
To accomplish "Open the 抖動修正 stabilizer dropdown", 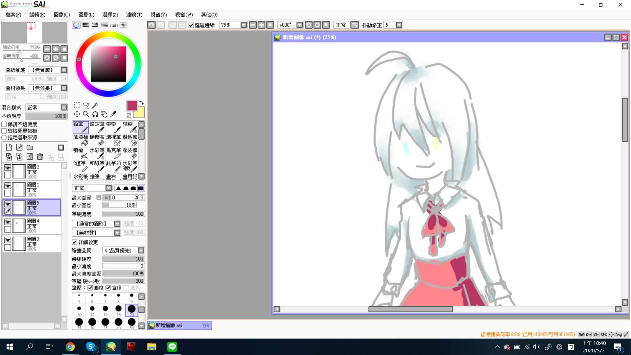I will click(x=399, y=25).
